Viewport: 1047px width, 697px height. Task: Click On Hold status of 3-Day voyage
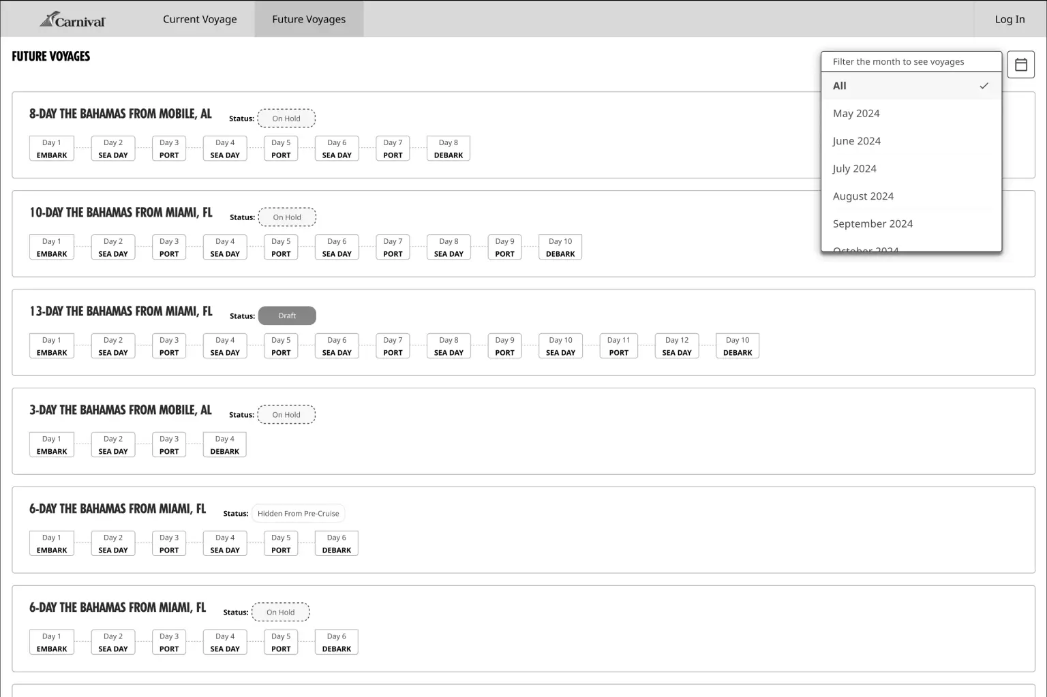click(x=286, y=415)
